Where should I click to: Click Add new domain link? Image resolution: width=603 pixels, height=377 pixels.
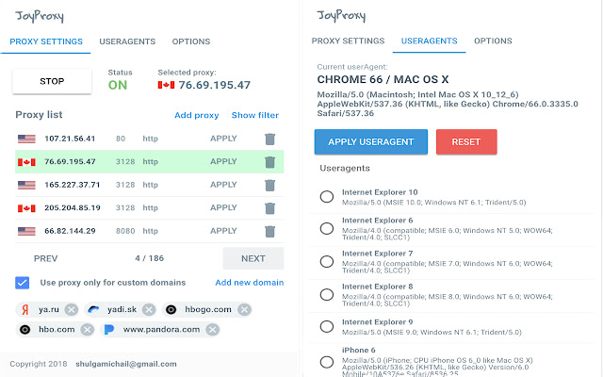click(249, 283)
